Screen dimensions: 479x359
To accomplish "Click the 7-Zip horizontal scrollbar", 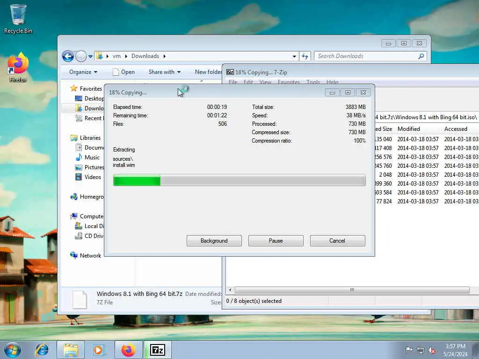I will pyautogui.click(x=352, y=290).
